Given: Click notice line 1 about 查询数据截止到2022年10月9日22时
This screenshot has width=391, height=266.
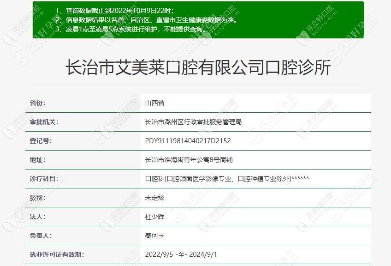Looking at the screenshot, I should pyautogui.click(x=114, y=11).
